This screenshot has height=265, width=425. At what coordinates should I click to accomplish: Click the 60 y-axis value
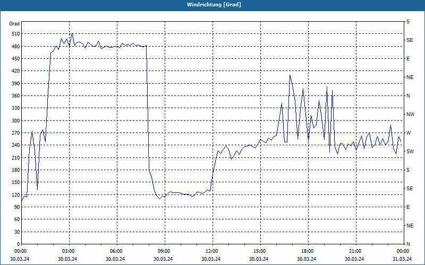click(16, 219)
